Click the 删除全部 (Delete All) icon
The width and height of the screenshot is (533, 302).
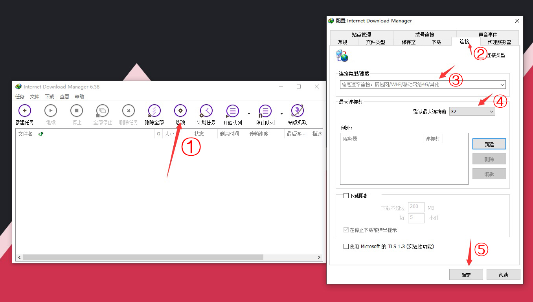[x=154, y=110]
